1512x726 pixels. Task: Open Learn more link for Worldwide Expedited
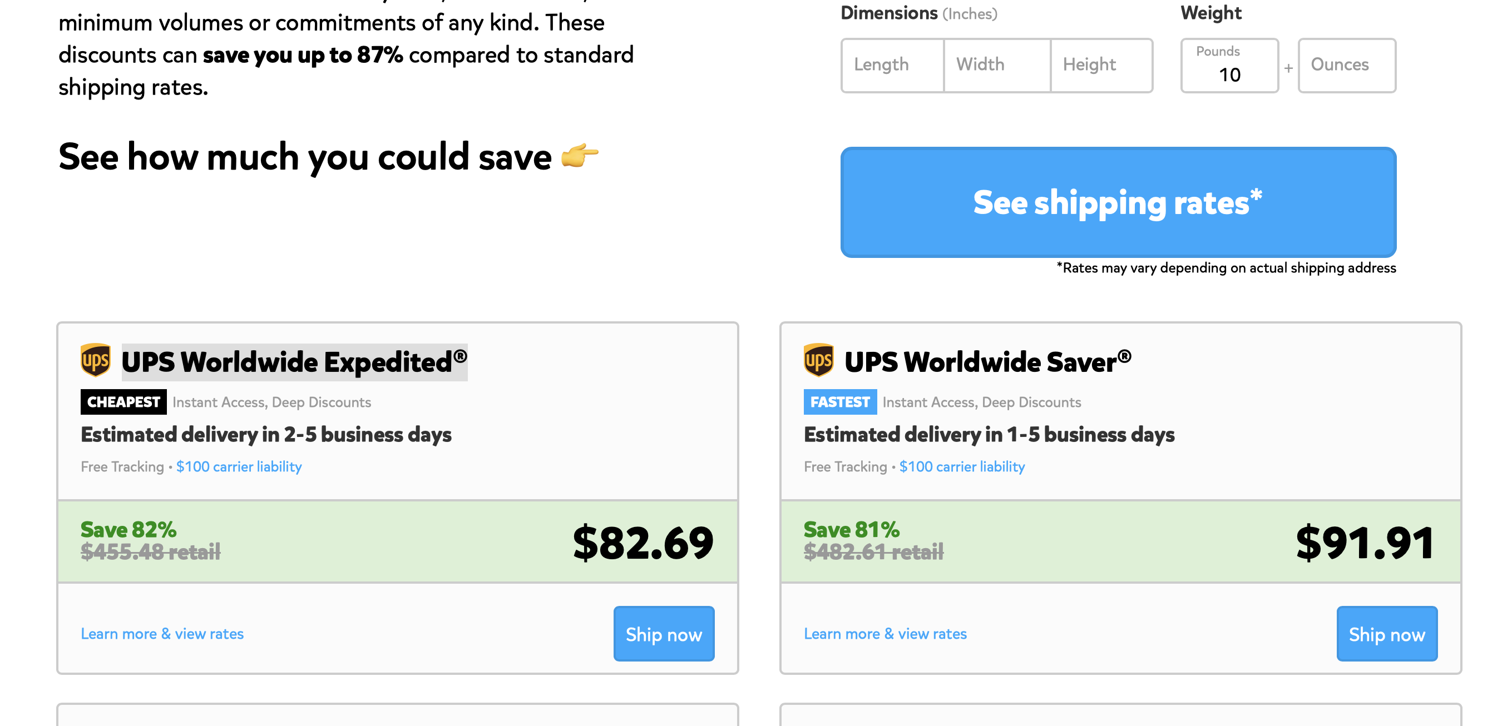tap(162, 634)
